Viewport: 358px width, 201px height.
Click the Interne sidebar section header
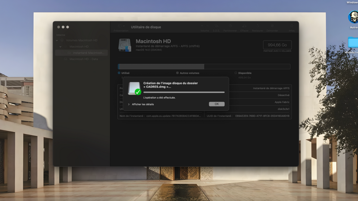[61, 35]
